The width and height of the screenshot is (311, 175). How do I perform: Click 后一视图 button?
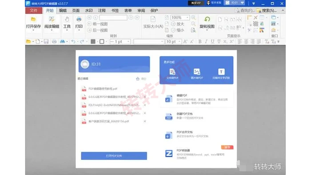(x=98, y=30)
